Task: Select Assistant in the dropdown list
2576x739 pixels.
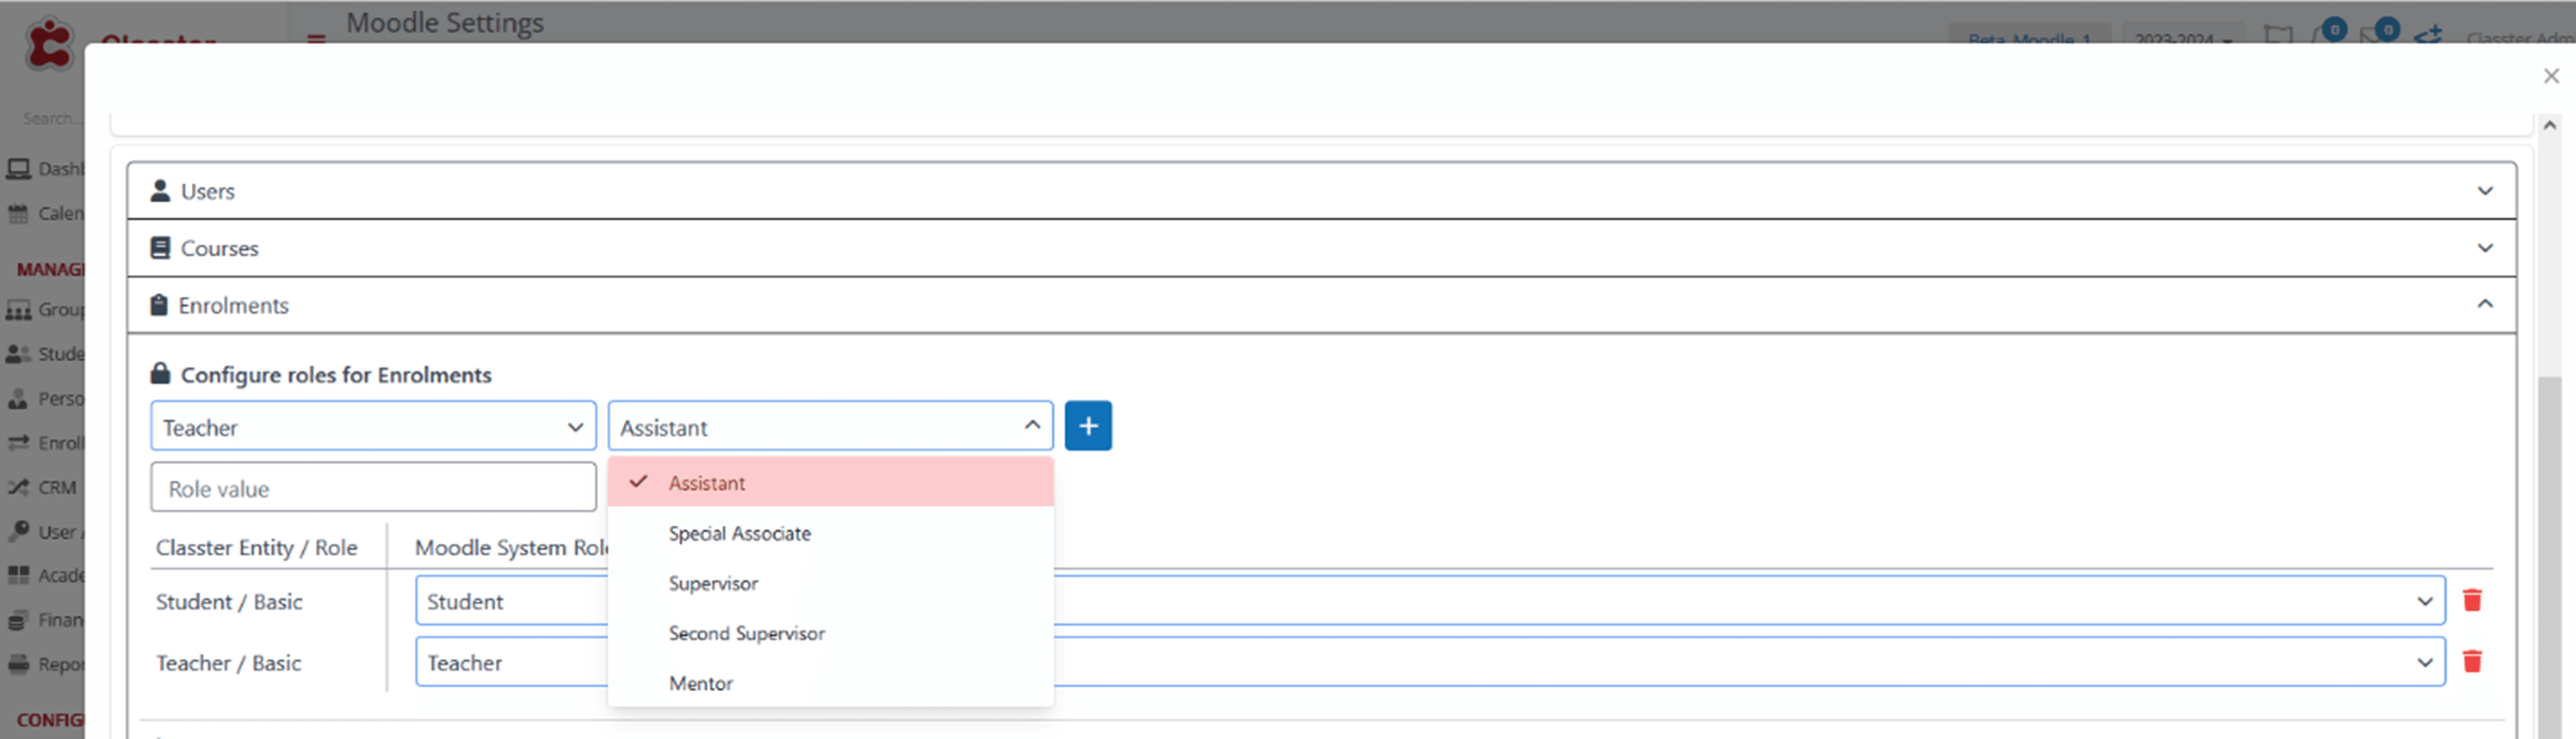Action: tap(830, 482)
